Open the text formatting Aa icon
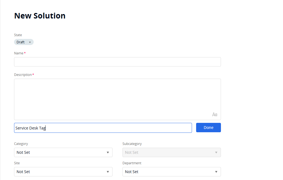Screen dimensions: 283x180 [x=215, y=115]
